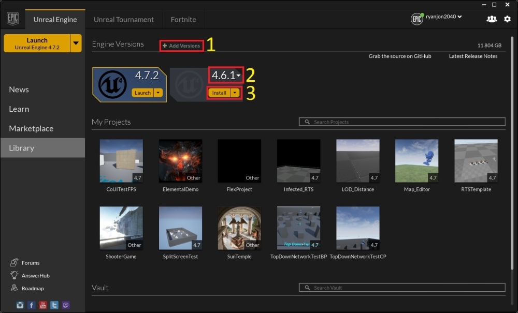The width and height of the screenshot is (518, 313).
Task: Click the Epic Games logo icon
Action: (13, 19)
